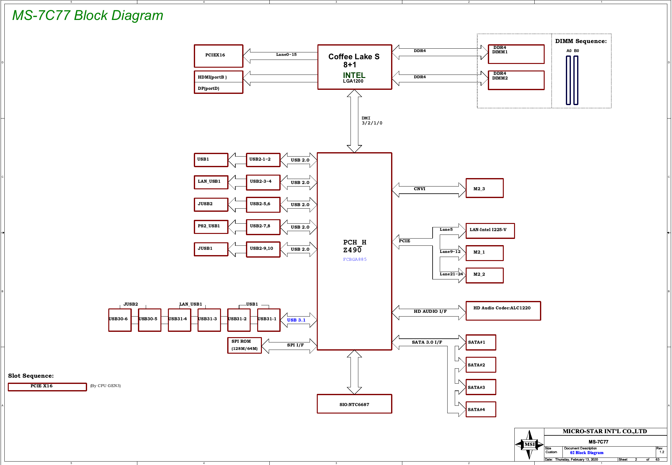
Task: Click the Lane21~24 label
Action: (451, 274)
